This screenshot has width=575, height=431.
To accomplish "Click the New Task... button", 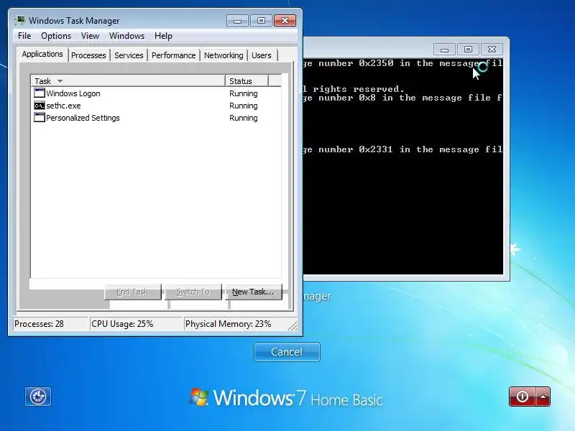I will click(254, 292).
